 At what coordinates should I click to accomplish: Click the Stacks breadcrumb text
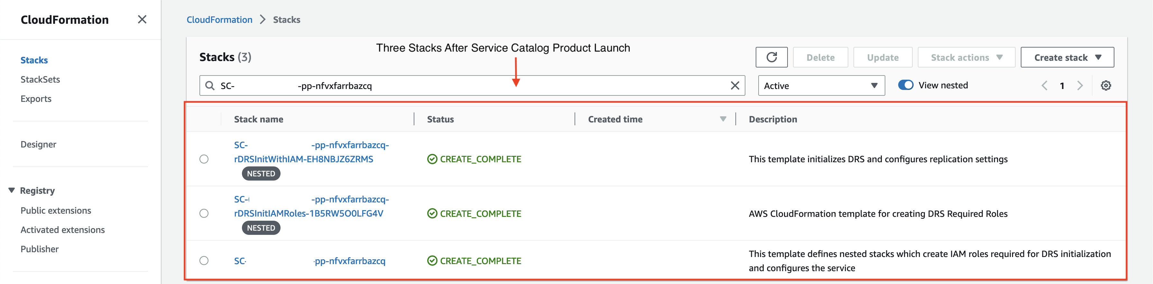[286, 20]
